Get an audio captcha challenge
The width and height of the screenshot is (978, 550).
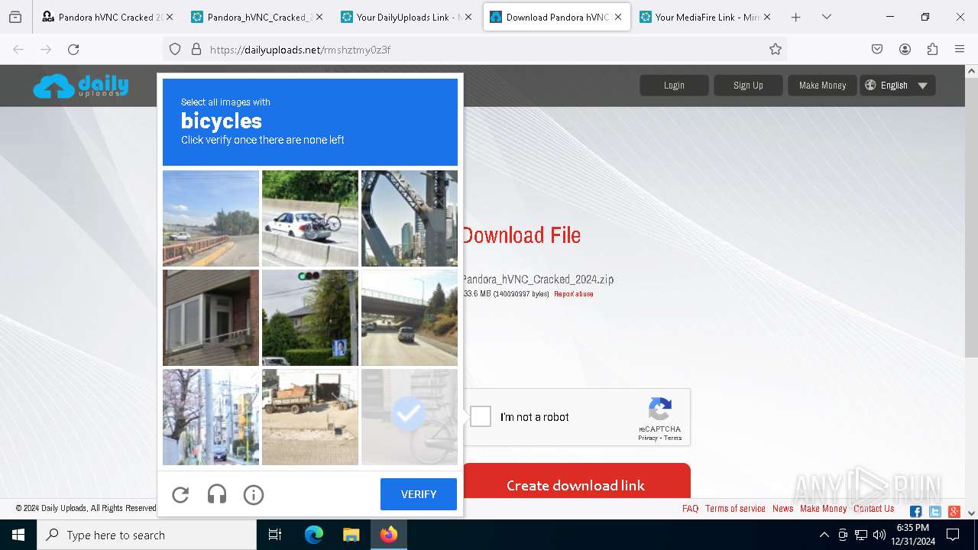tap(217, 495)
